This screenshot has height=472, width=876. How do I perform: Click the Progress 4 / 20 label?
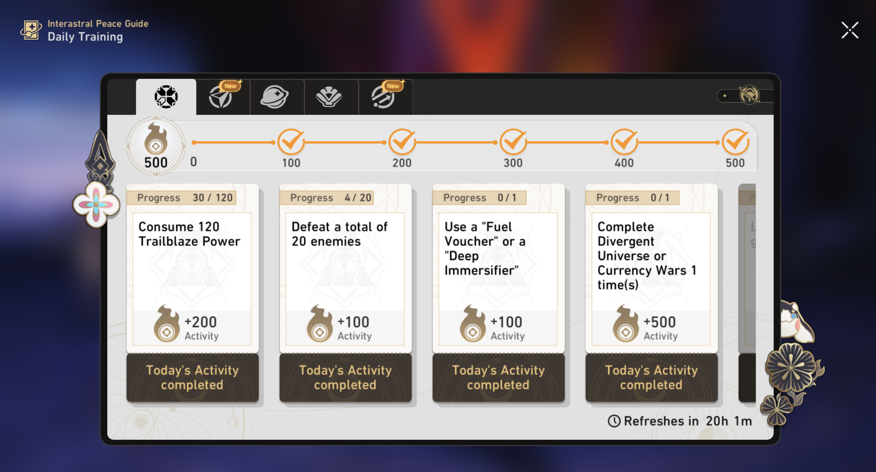pyautogui.click(x=327, y=198)
